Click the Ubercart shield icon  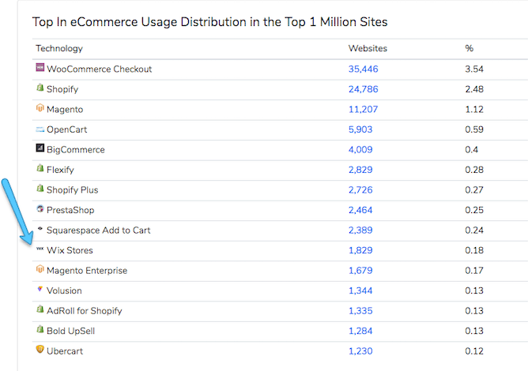coord(40,349)
